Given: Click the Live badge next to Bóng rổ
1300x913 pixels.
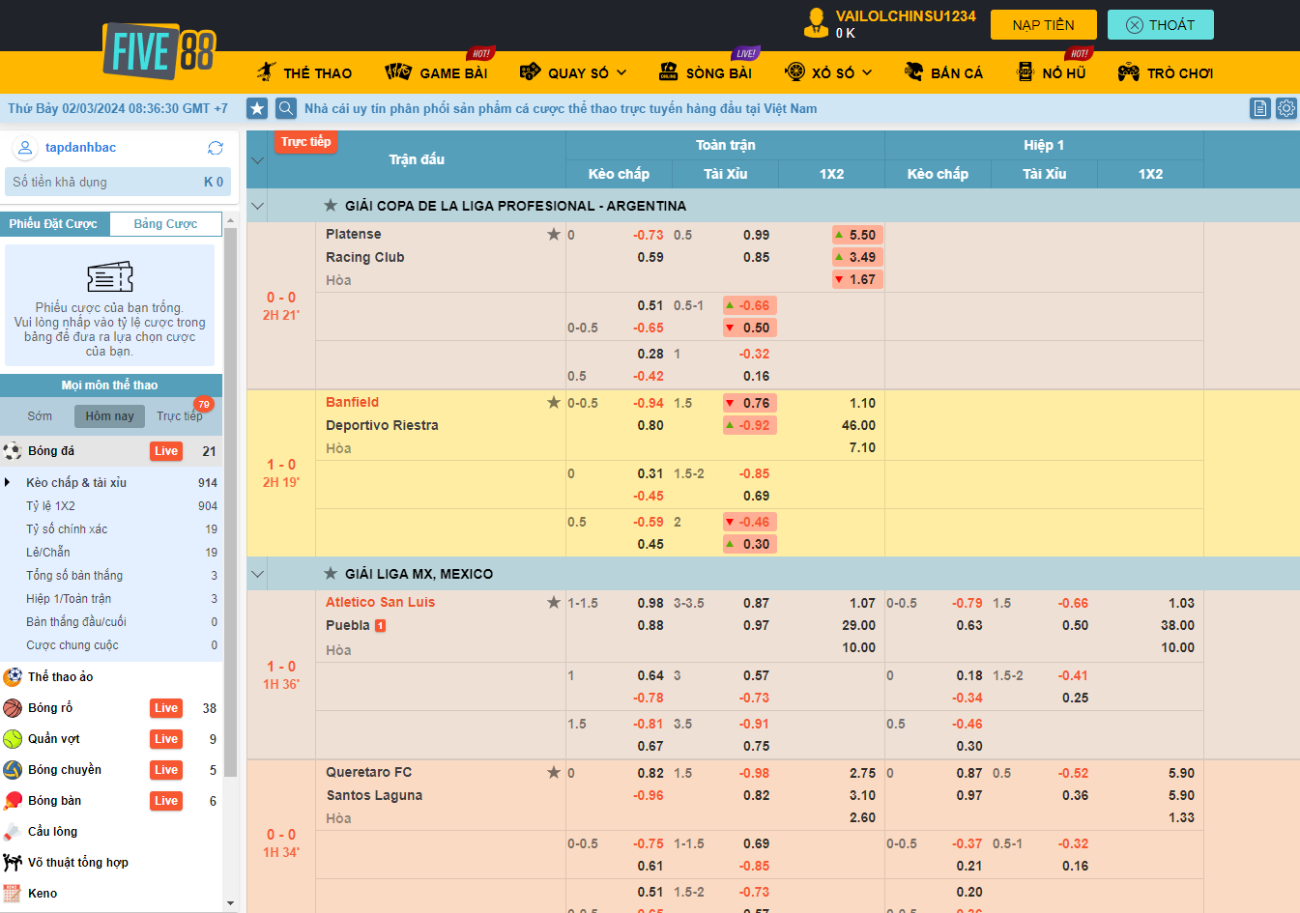Looking at the screenshot, I should pos(166,708).
